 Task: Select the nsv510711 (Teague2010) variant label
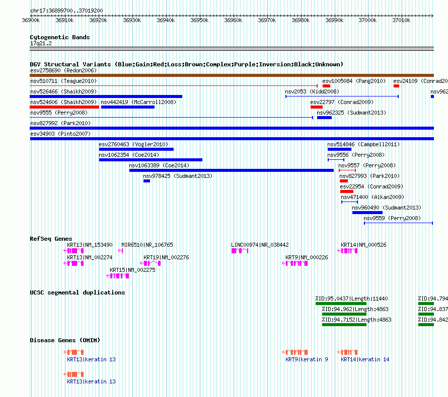(x=63, y=81)
